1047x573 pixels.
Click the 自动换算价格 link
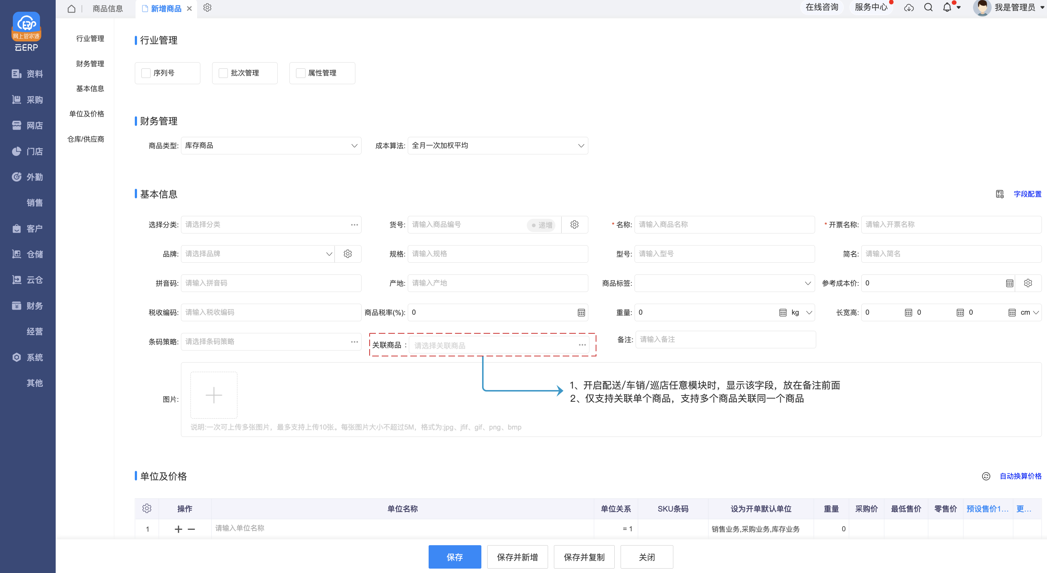point(1021,476)
